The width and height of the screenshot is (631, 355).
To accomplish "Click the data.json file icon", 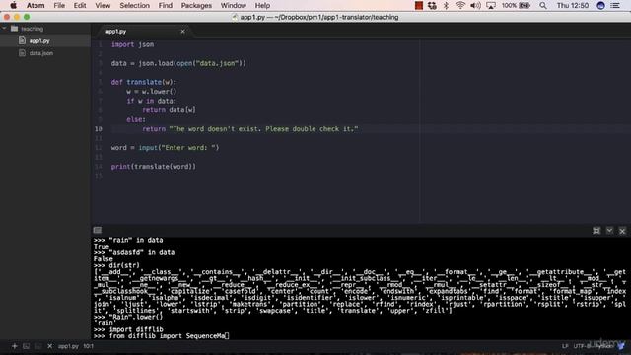I will (22, 53).
